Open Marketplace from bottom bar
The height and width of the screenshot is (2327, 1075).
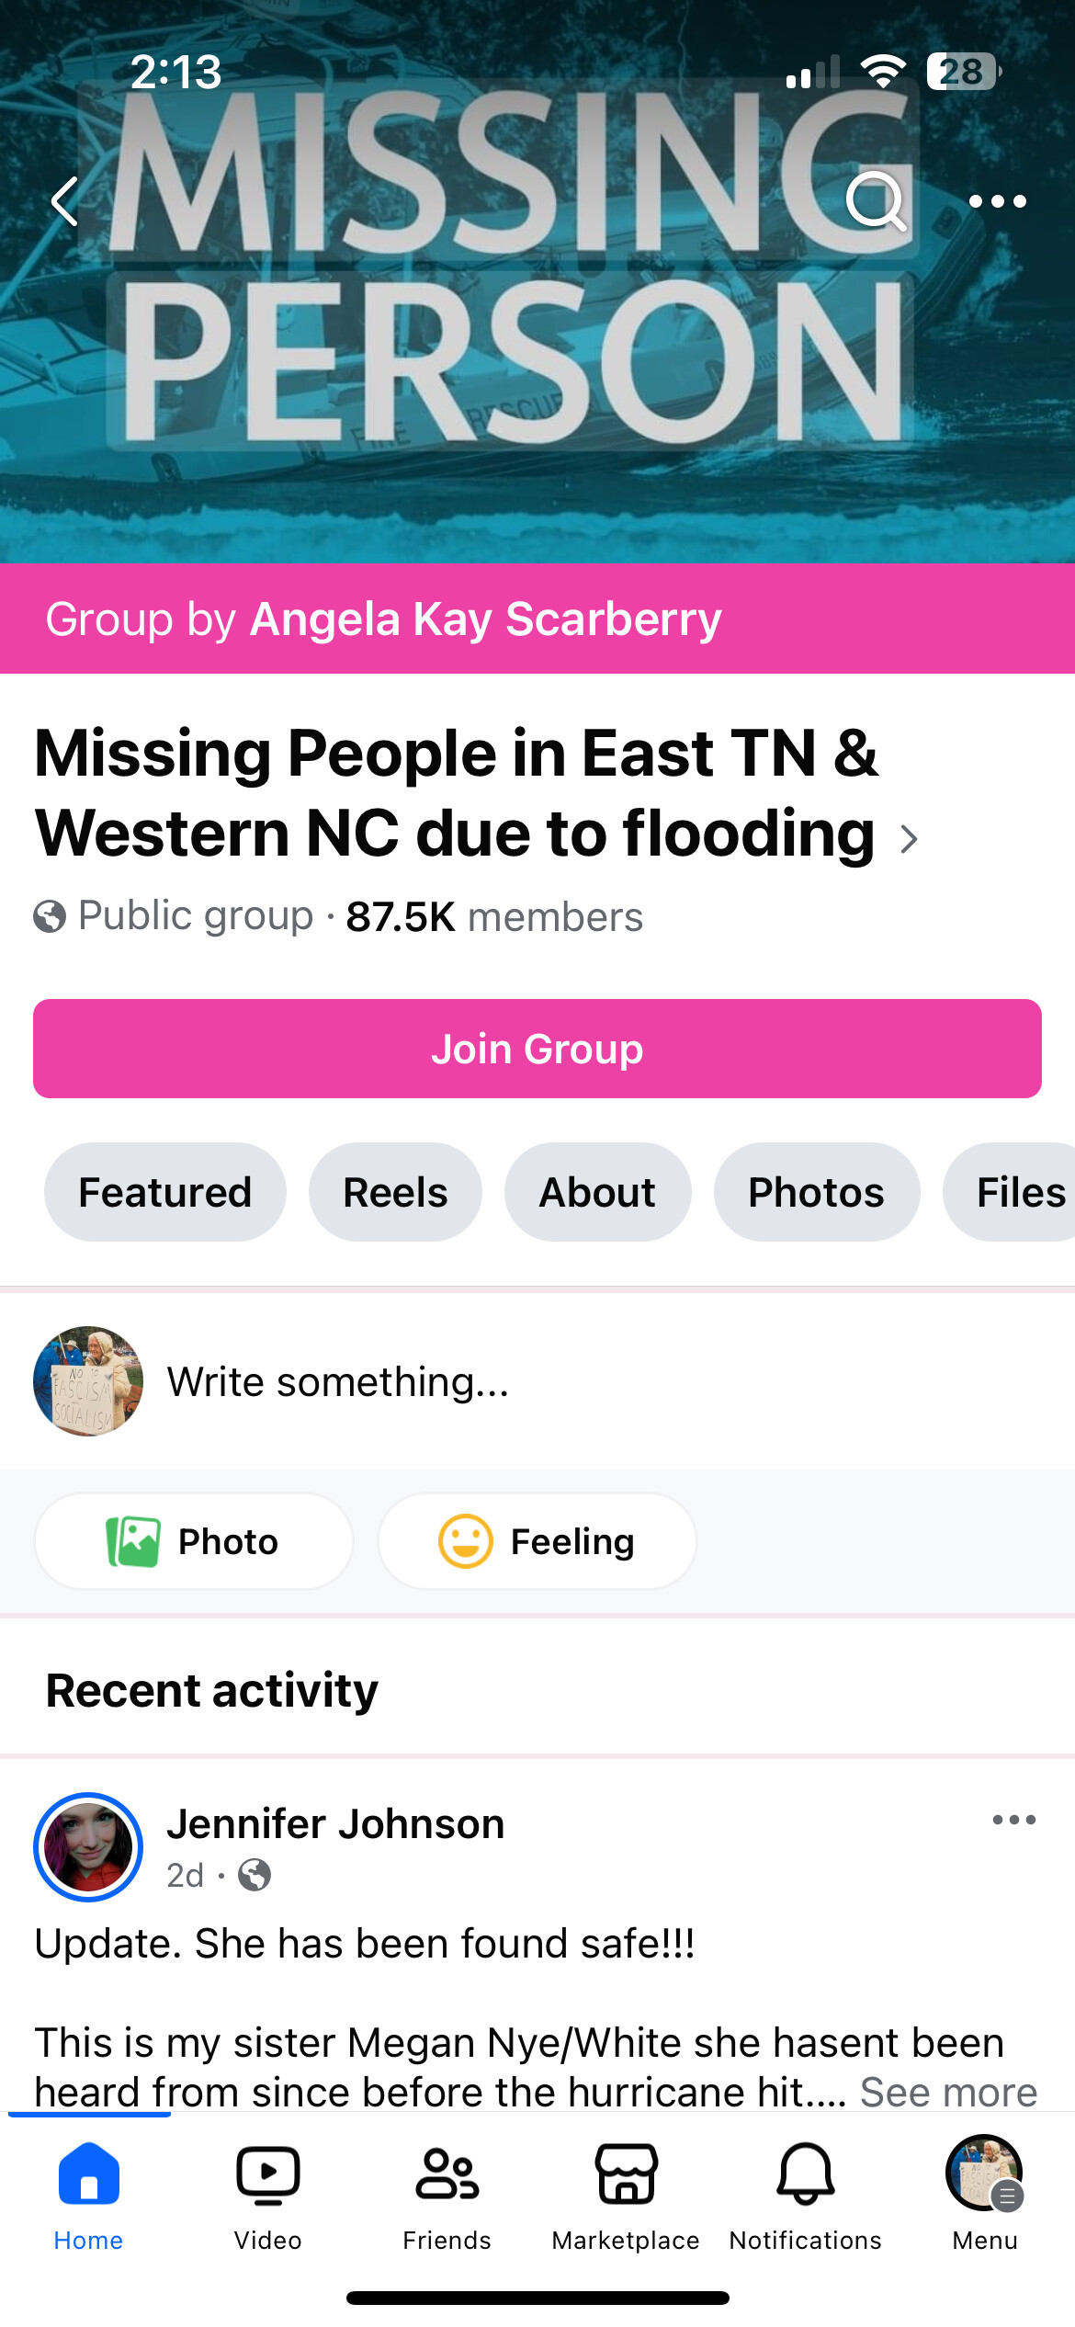coord(626,2193)
